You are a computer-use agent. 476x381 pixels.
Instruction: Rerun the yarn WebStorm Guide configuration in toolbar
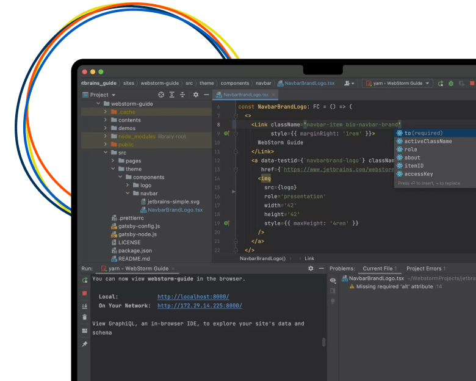441,83
